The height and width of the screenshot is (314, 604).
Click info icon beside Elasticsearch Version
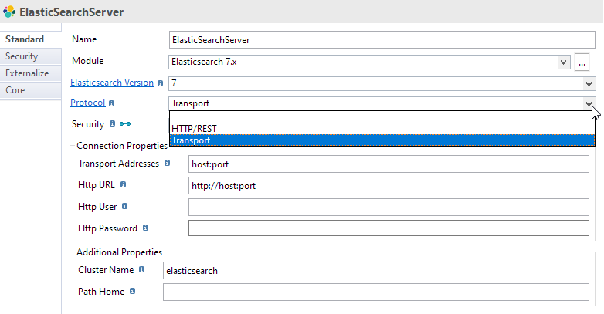click(x=160, y=83)
